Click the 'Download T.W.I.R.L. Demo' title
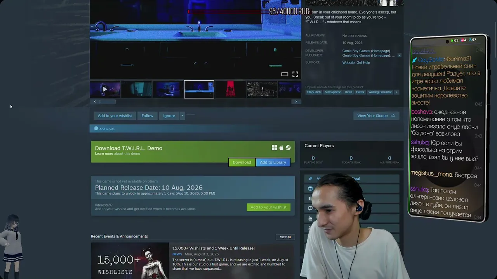Image resolution: width=497 pixels, height=279 pixels. [129, 148]
